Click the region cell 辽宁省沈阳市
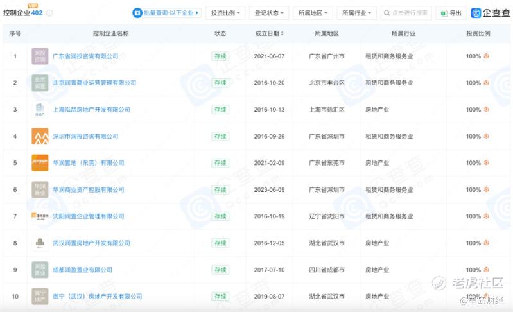 coord(327,216)
